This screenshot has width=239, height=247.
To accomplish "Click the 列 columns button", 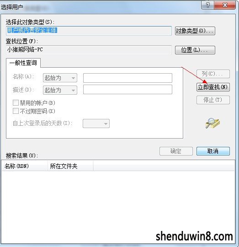I will tap(213, 74).
